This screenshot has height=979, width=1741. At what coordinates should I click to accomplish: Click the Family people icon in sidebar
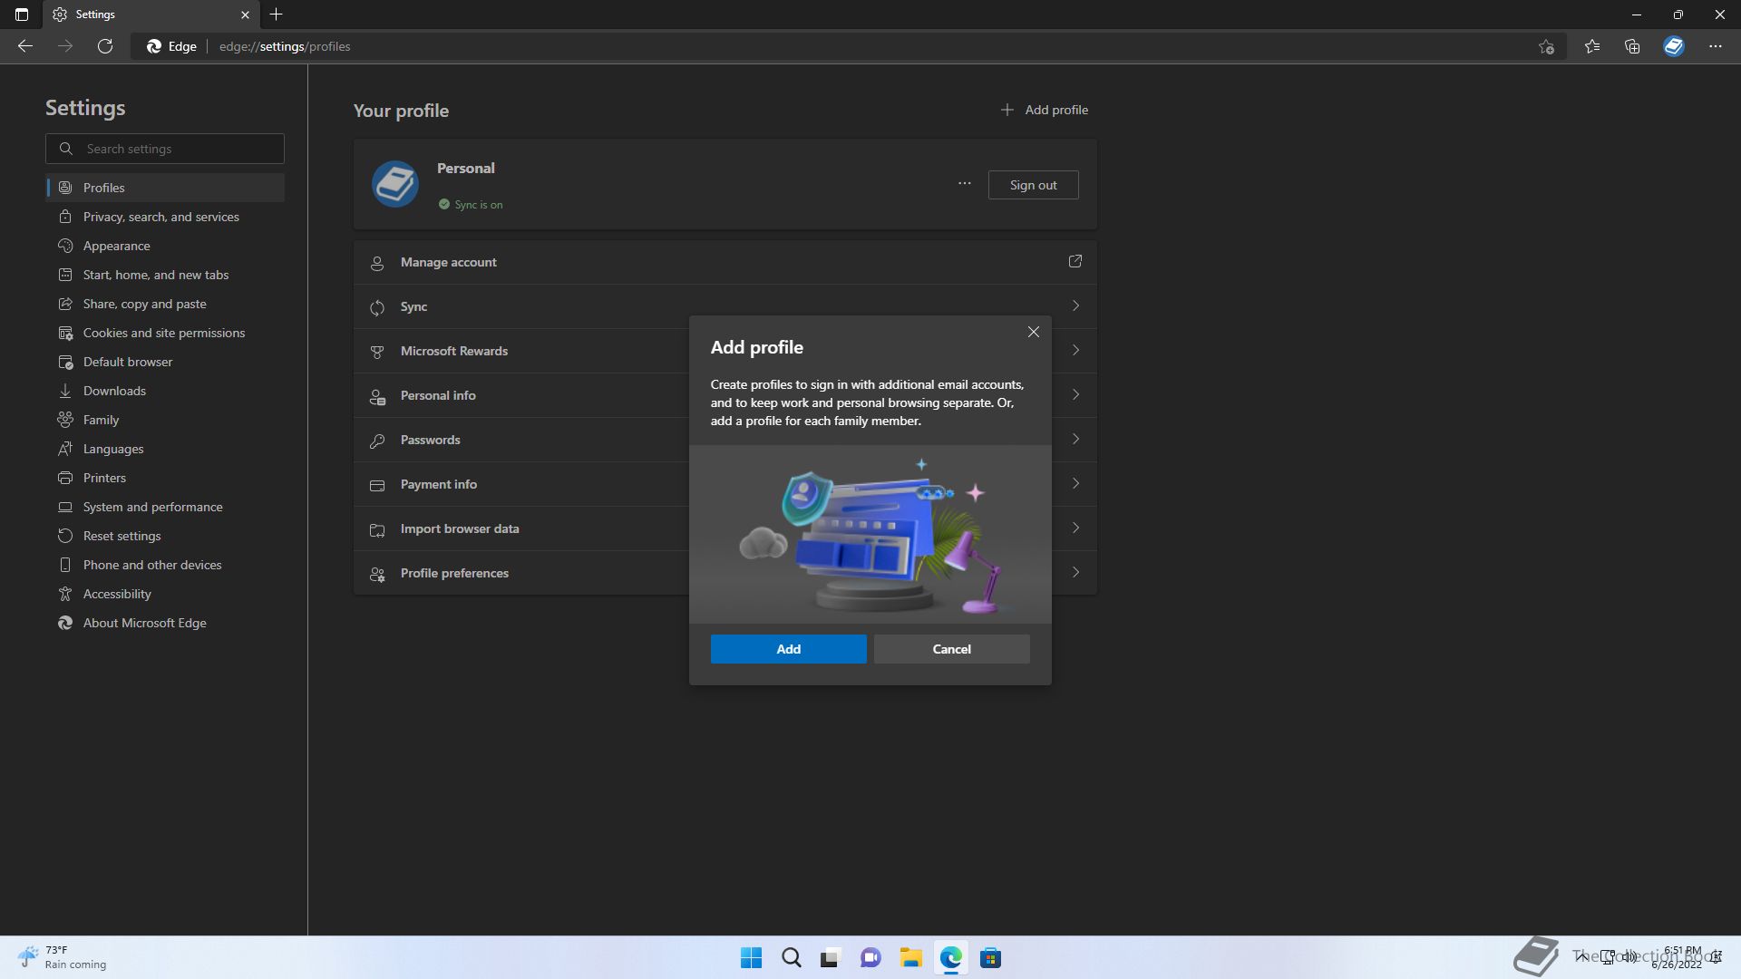pos(65,420)
